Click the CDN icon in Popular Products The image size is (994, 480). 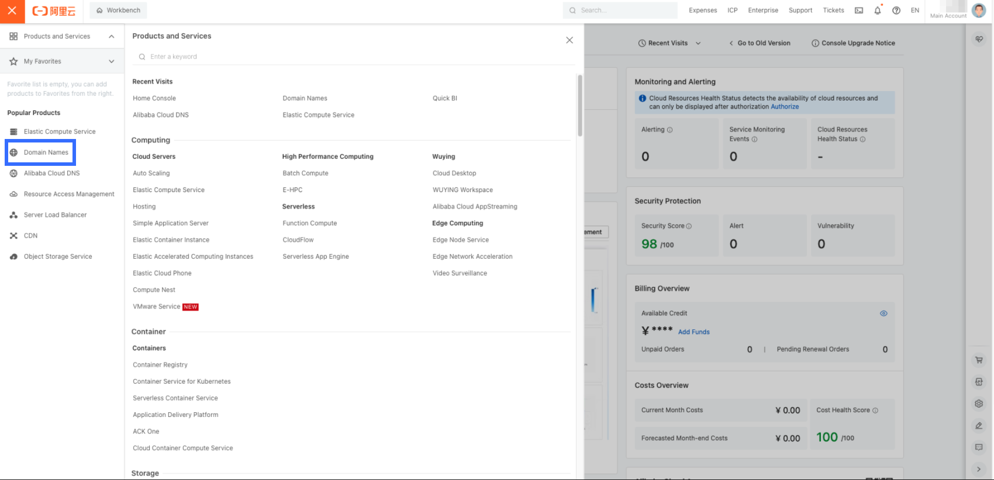point(13,236)
